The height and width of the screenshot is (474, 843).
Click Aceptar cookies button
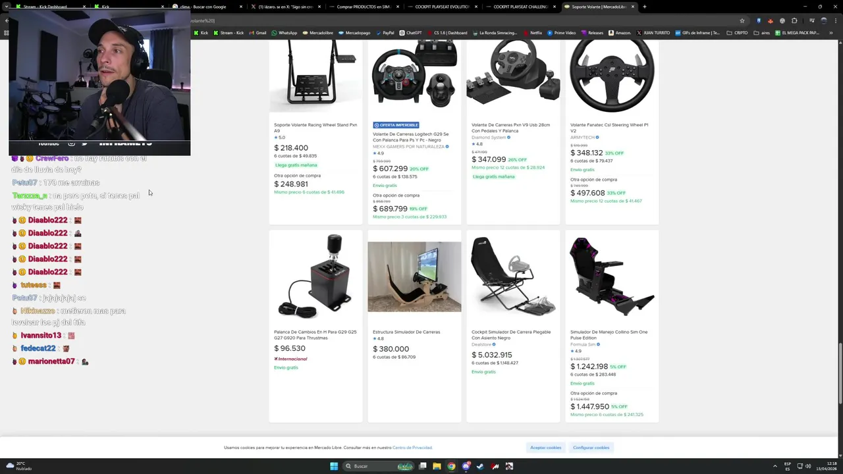click(545, 448)
